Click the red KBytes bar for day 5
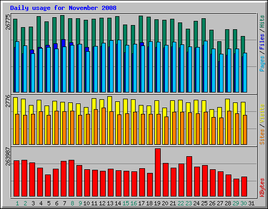 click(48, 185)
